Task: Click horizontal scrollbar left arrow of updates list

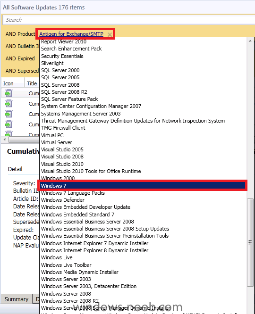Action: point(4,140)
